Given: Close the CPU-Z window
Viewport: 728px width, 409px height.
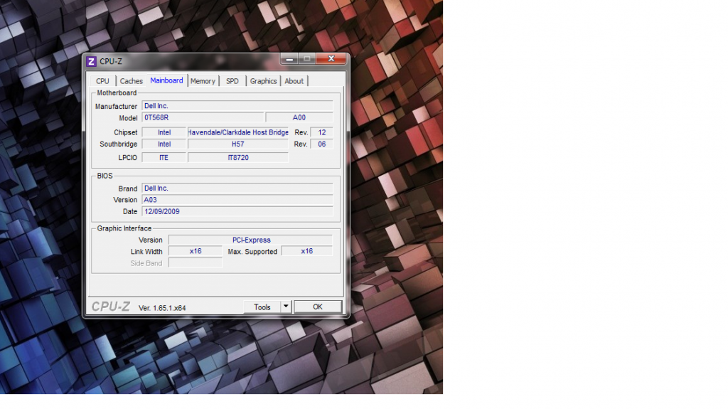Looking at the screenshot, I should tap(331, 58).
